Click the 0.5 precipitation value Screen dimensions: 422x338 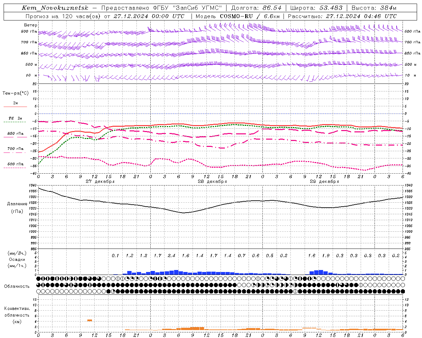click(270, 255)
